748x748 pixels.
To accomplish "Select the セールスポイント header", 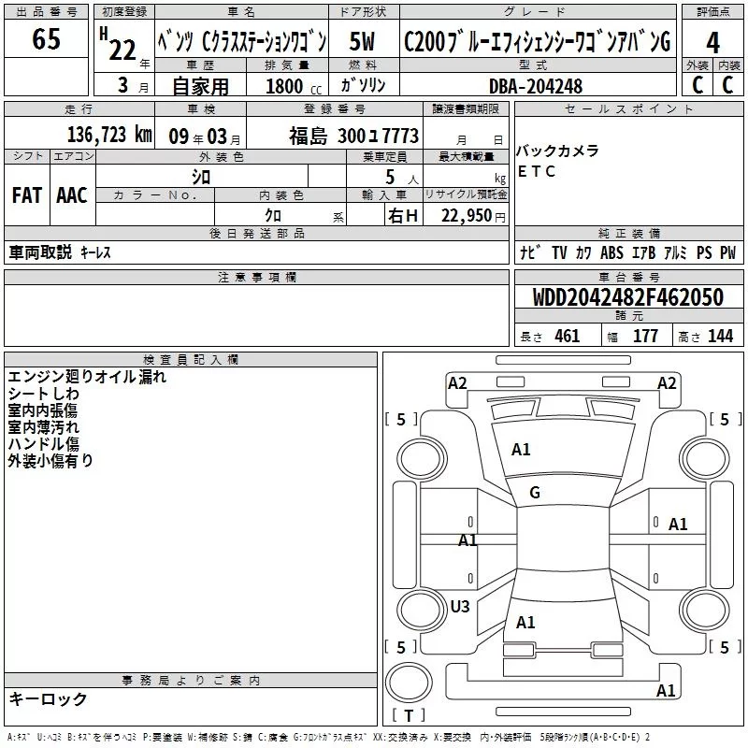I will point(628,109).
